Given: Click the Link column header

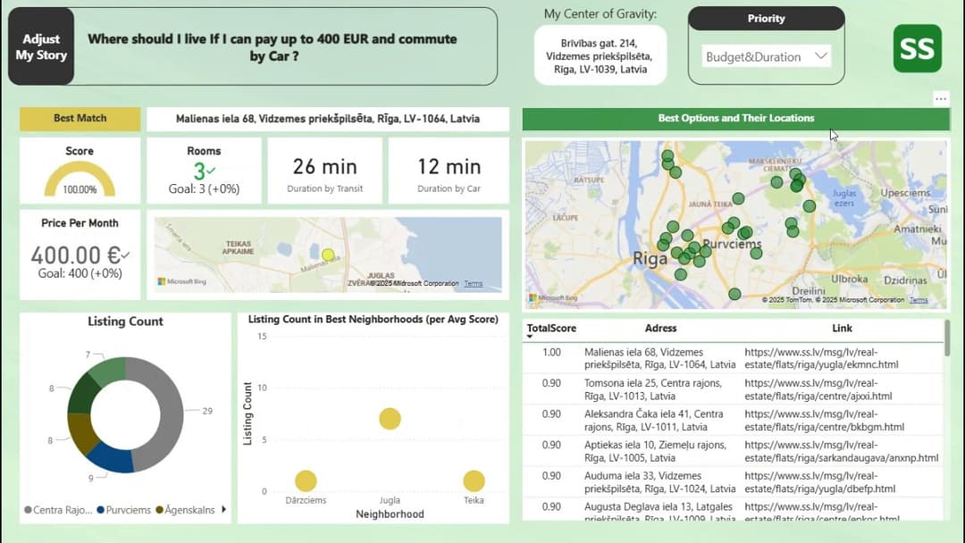Looking at the screenshot, I should pos(842,329).
